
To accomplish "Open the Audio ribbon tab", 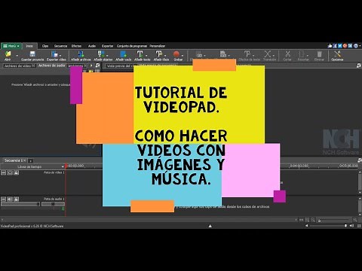I will point(92,46).
